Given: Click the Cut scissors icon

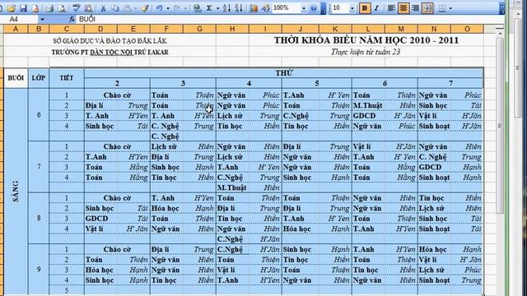Looking at the screenshot, I should tap(103, 8).
